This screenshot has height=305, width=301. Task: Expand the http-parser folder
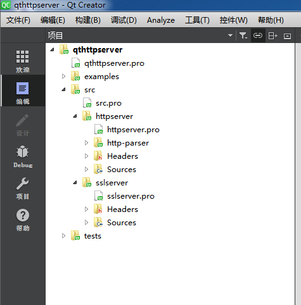(x=86, y=143)
